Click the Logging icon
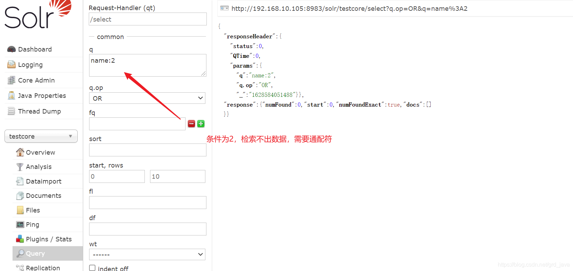 click(x=11, y=64)
